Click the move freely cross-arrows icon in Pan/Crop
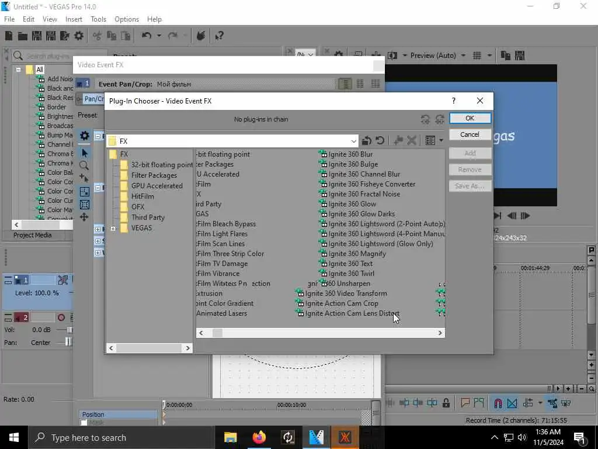 click(84, 217)
